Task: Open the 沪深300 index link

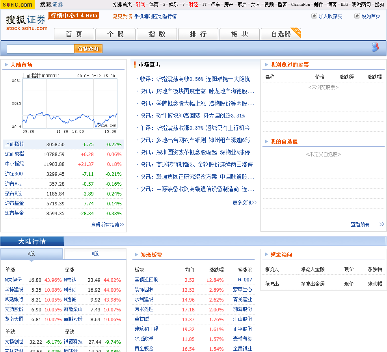Action: (14, 174)
